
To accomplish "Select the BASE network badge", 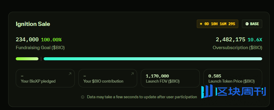I will coord(252,24).
